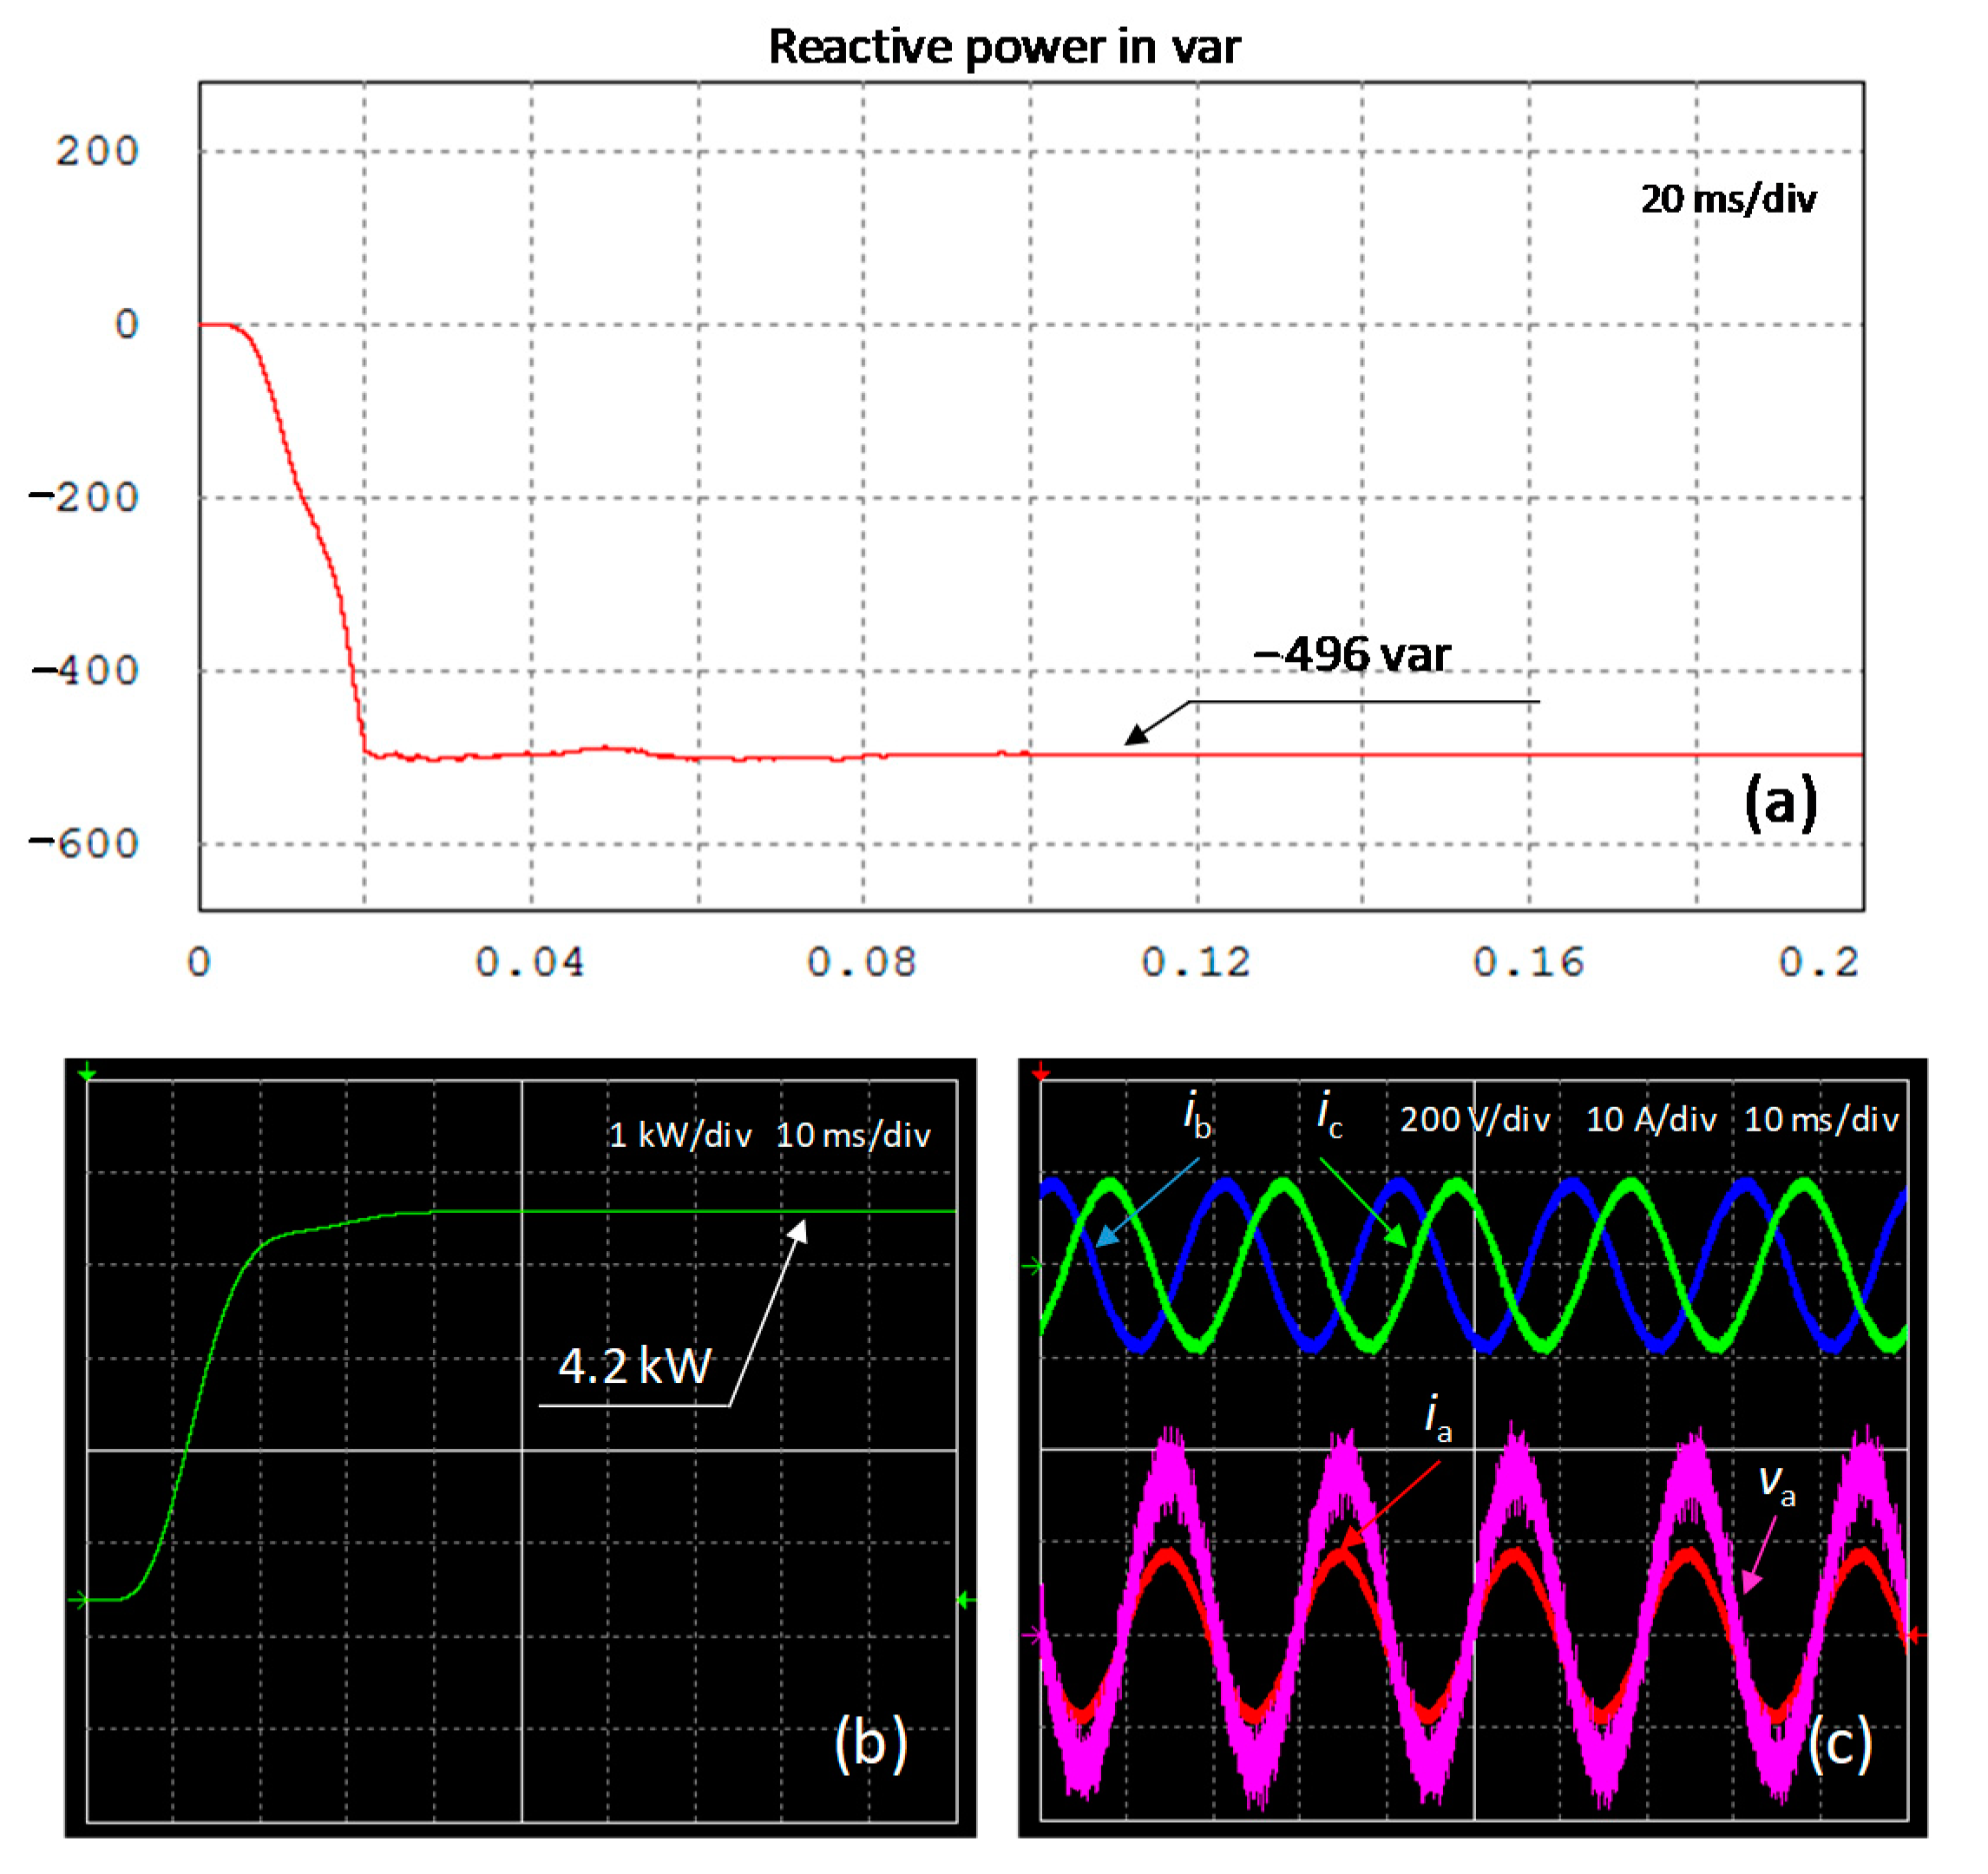Click the black arrowhead pointing at reactive power curve
The width and height of the screenshot is (1988, 1874).
tap(1137, 735)
